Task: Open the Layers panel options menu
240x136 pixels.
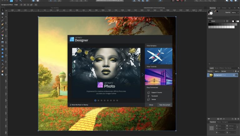Action: [238, 68]
